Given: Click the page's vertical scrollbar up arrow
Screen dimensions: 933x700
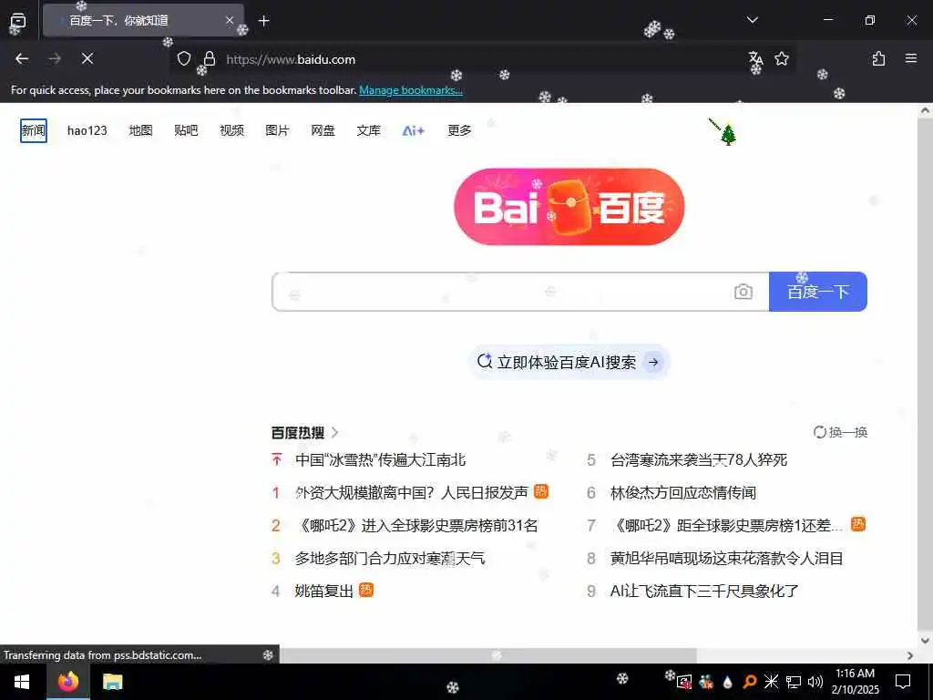Looking at the screenshot, I should pyautogui.click(x=925, y=110).
